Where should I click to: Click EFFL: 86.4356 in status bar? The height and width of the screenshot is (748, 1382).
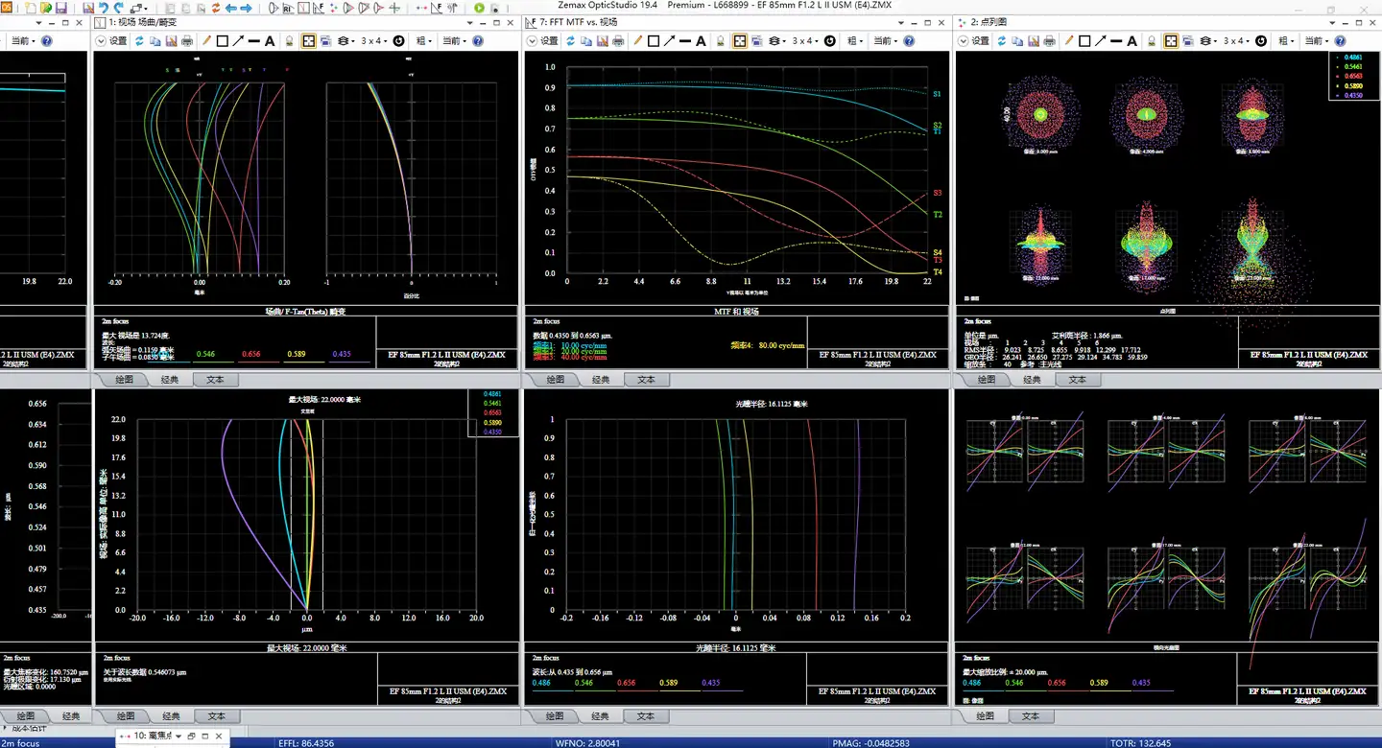(306, 743)
